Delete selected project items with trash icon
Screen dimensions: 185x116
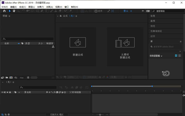[x=28, y=78]
